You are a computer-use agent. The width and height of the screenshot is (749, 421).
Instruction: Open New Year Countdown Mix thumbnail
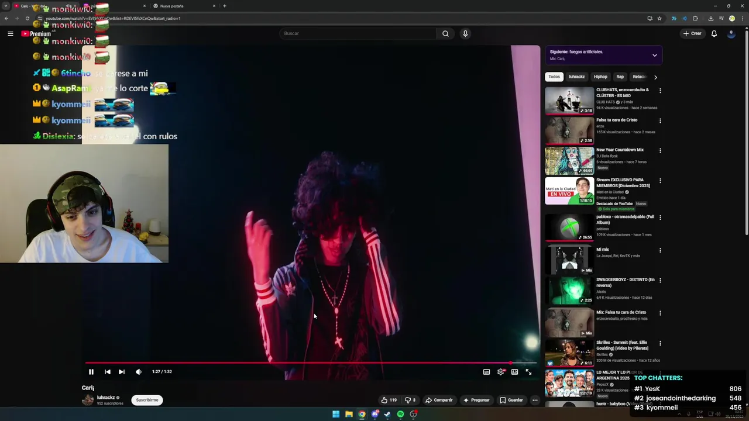point(569,161)
